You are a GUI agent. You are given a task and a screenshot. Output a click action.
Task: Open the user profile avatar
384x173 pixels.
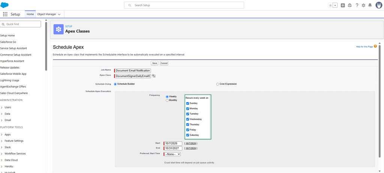pos(379,5)
